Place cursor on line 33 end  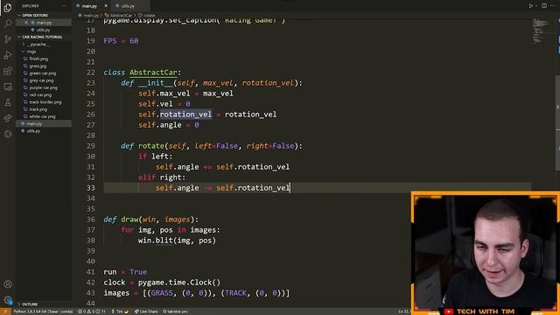click(290, 188)
